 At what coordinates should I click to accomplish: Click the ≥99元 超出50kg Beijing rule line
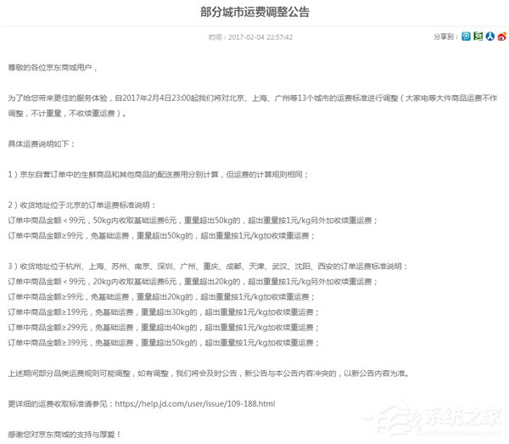pyautogui.click(x=161, y=236)
